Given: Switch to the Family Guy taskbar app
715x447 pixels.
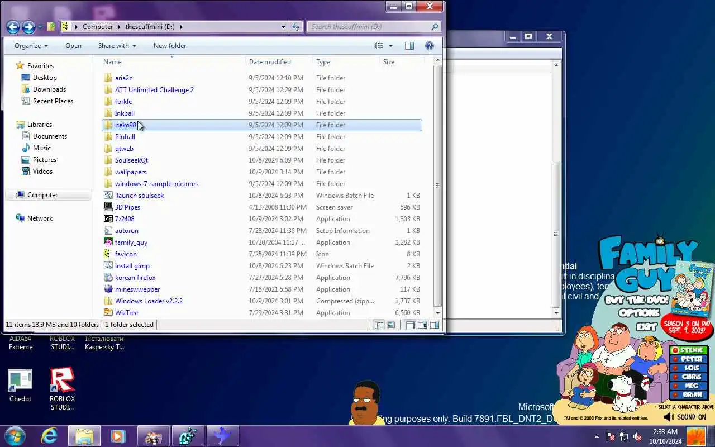Looking at the screenshot, I should pyautogui.click(x=153, y=436).
